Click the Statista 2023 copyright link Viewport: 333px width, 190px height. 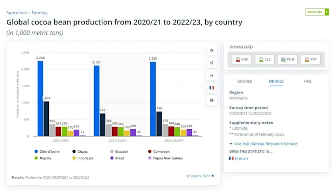click(x=198, y=176)
